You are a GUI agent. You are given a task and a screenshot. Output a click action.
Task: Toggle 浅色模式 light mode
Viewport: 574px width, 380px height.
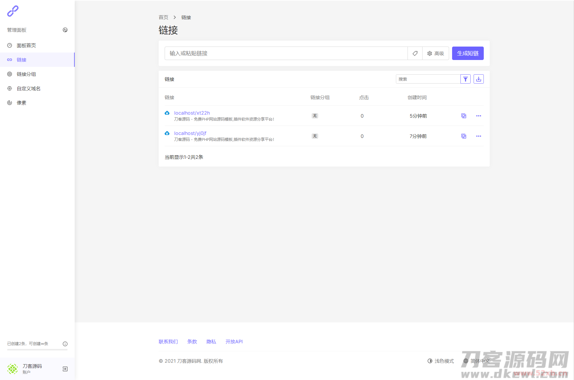[441, 361]
